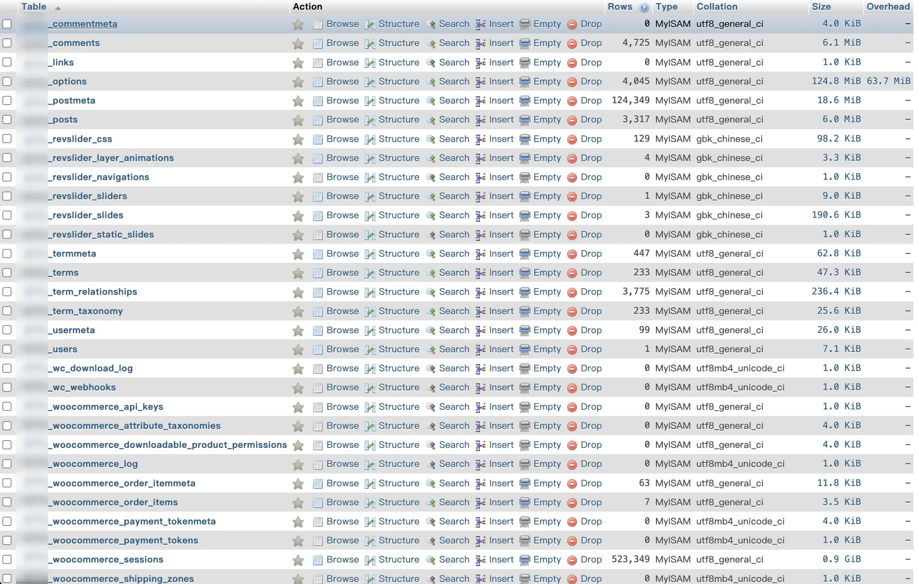Click Search icon in _postmeta row
919x584 pixels.
click(x=431, y=101)
